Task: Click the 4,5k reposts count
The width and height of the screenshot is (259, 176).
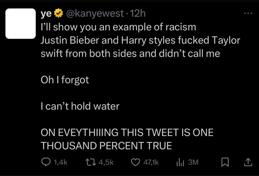Action: pos(106,162)
